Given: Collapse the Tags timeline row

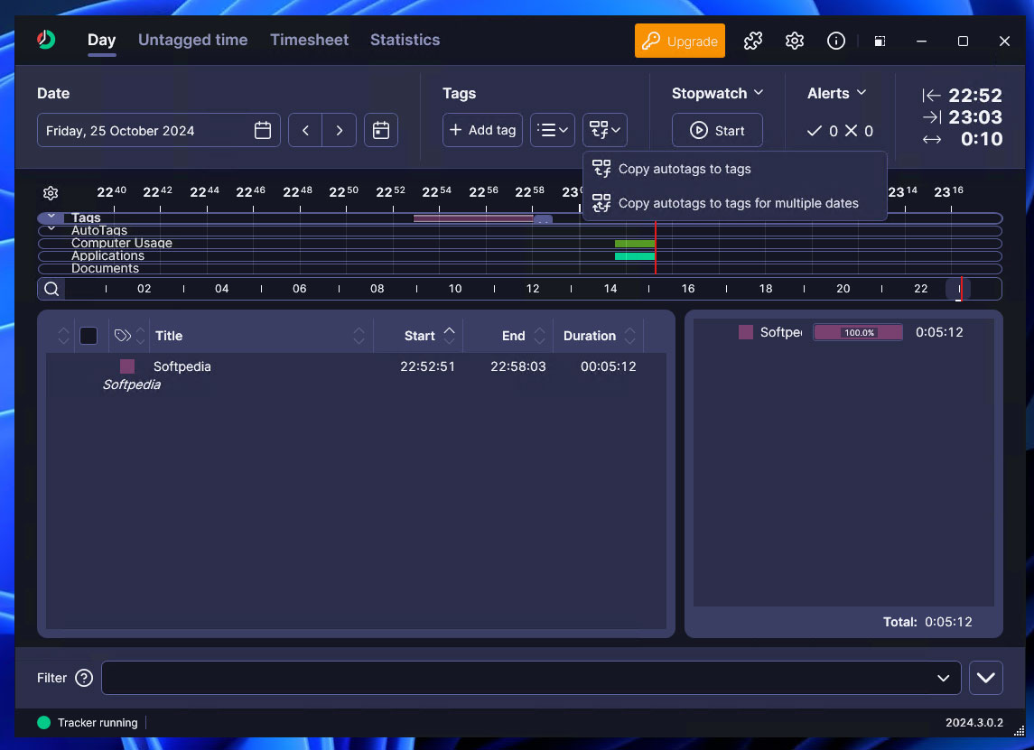Looking at the screenshot, I should 51,218.
